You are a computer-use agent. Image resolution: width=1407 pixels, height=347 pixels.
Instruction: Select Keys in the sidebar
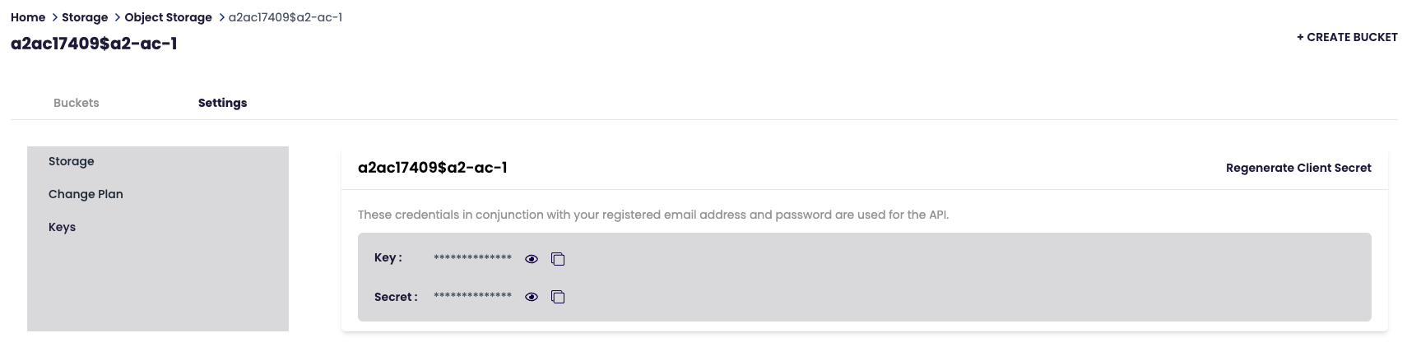click(62, 227)
